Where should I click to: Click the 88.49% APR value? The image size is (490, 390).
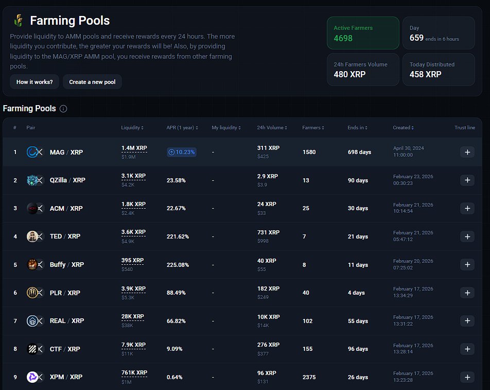click(176, 293)
